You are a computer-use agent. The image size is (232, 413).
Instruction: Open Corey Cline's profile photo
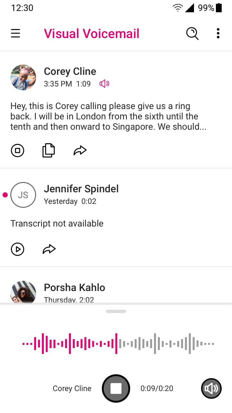(x=23, y=77)
